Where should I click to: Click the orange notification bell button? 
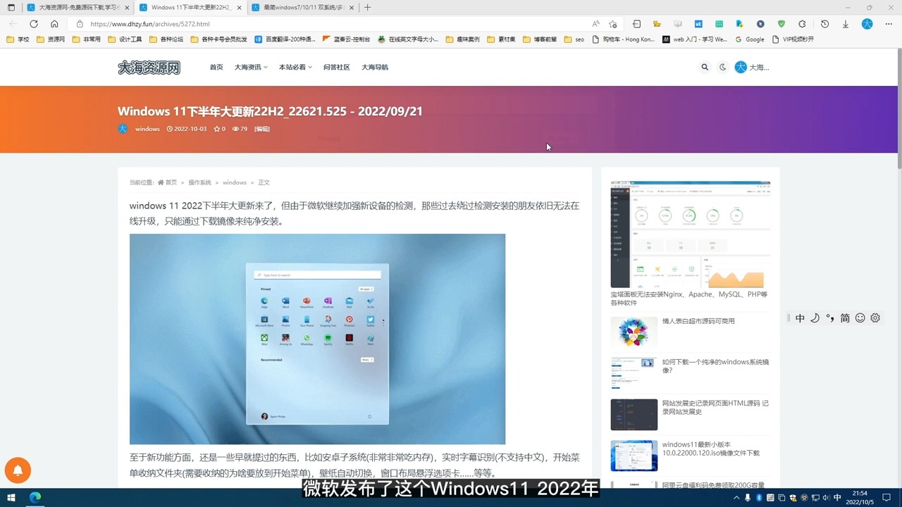click(18, 470)
